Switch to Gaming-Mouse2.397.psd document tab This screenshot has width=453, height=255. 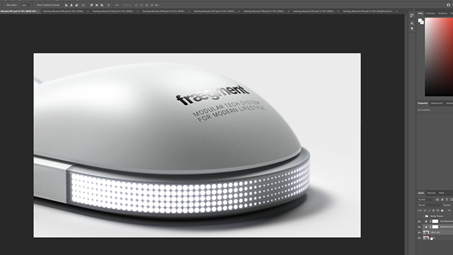coord(215,11)
